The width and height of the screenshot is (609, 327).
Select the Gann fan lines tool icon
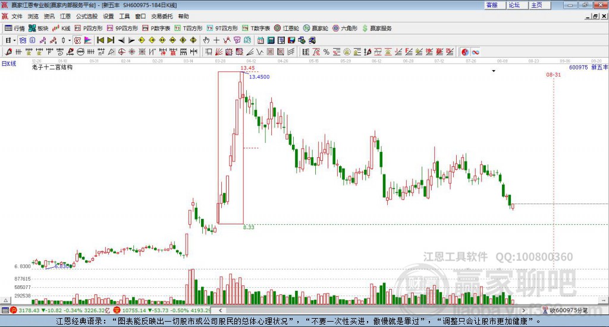tap(219, 52)
